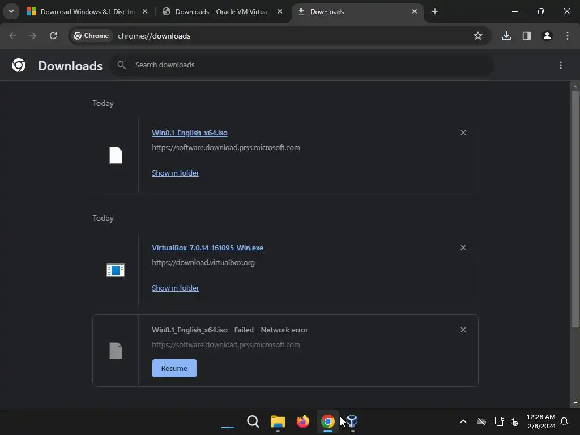The image size is (580, 435).
Task: Go back with the back arrow
Action: (12, 36)
